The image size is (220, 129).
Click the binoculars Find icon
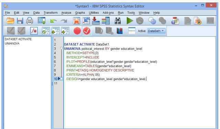[118, 21]
